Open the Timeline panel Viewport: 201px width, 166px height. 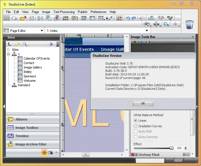pyautogui.click(x=33, y=136)
